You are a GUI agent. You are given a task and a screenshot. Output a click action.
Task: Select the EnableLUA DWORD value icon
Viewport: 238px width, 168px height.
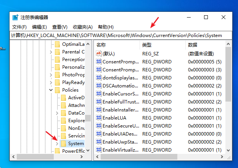click(x=99, y=118)
